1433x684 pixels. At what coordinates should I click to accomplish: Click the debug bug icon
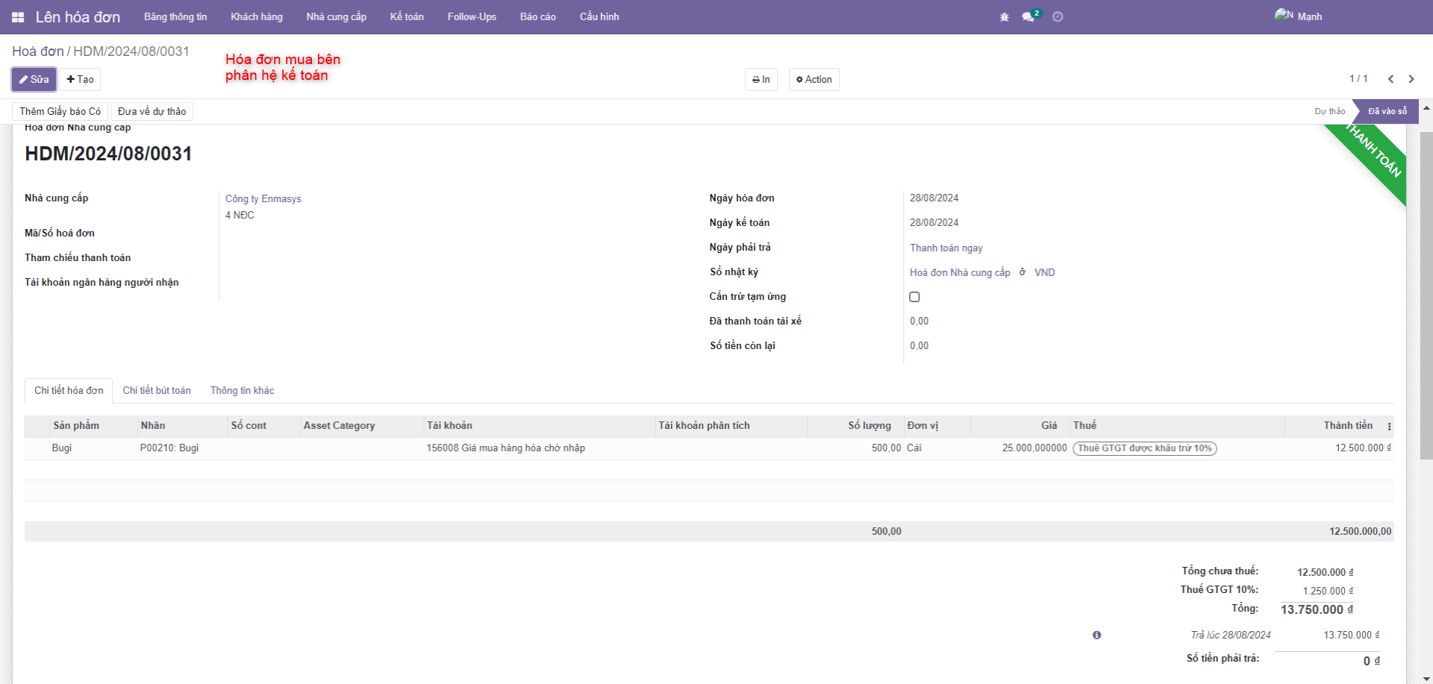(1004, 17)
